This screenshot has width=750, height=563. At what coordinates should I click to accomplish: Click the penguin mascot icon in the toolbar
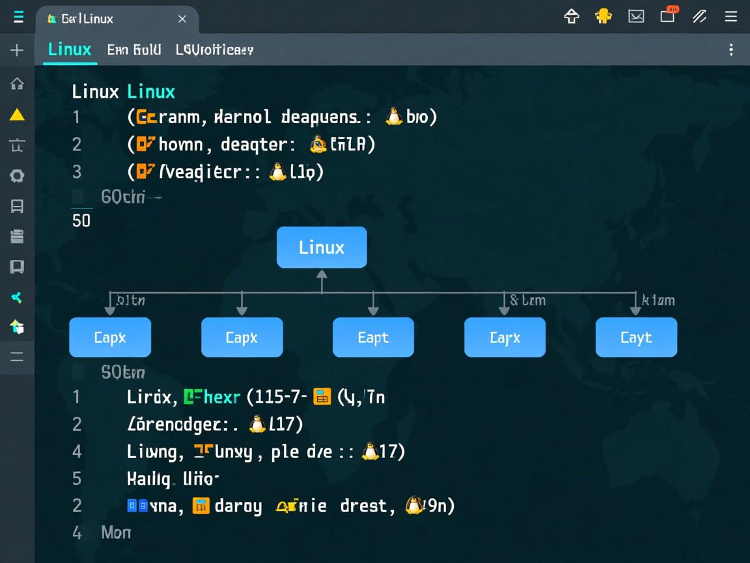tap(603, 16)
